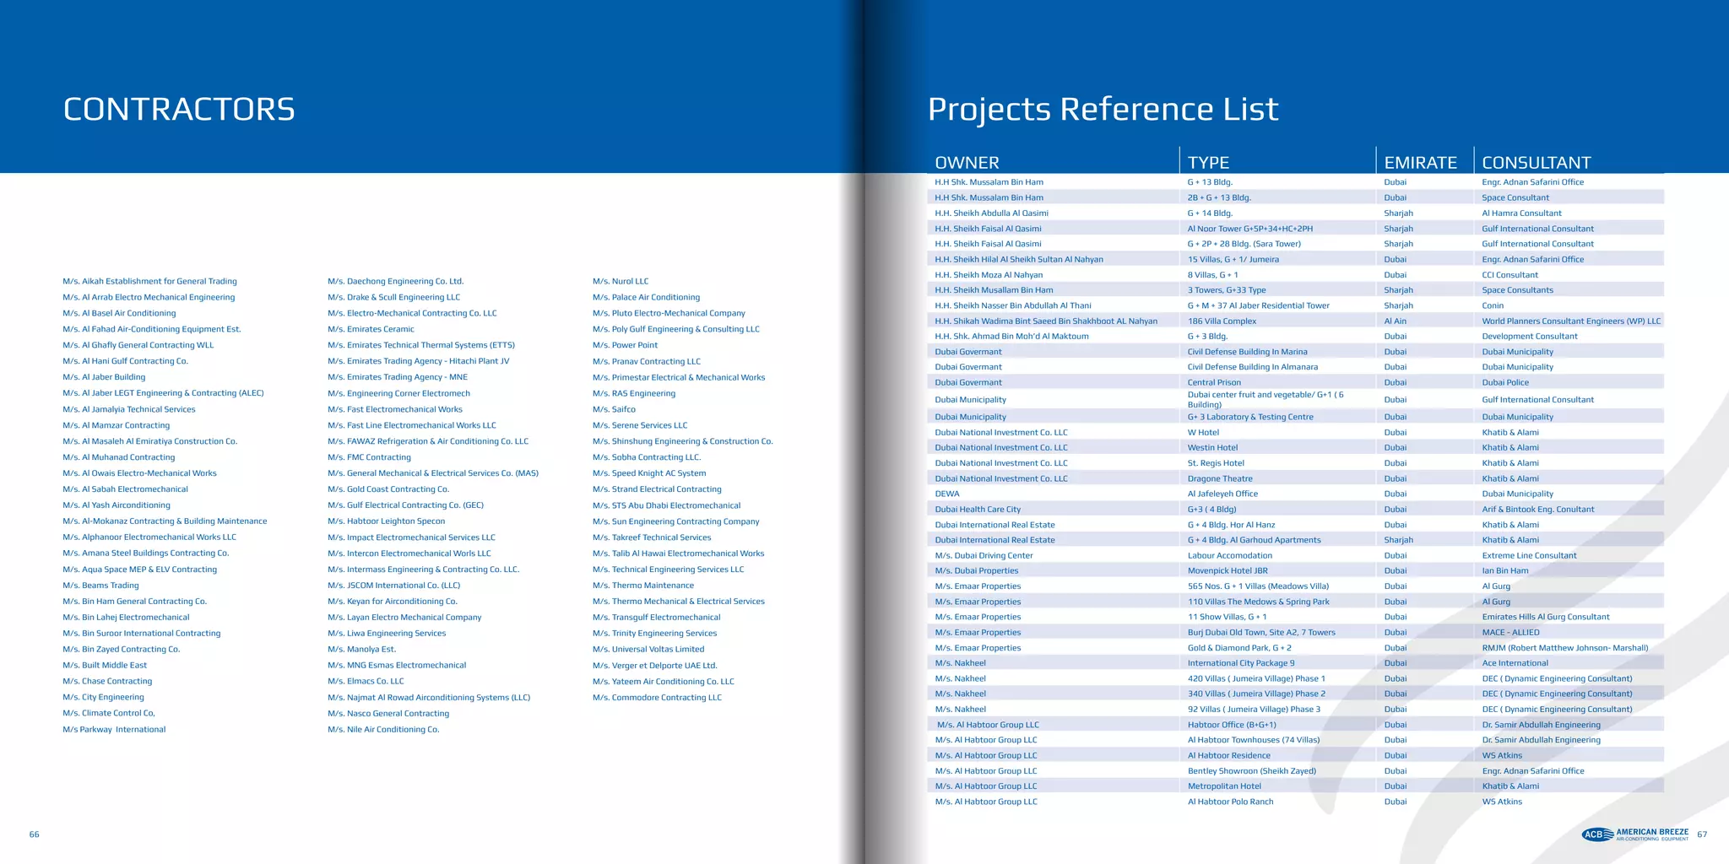
Task: Click Ian Bin Ham consultant cell
Action: point(1505,571)
